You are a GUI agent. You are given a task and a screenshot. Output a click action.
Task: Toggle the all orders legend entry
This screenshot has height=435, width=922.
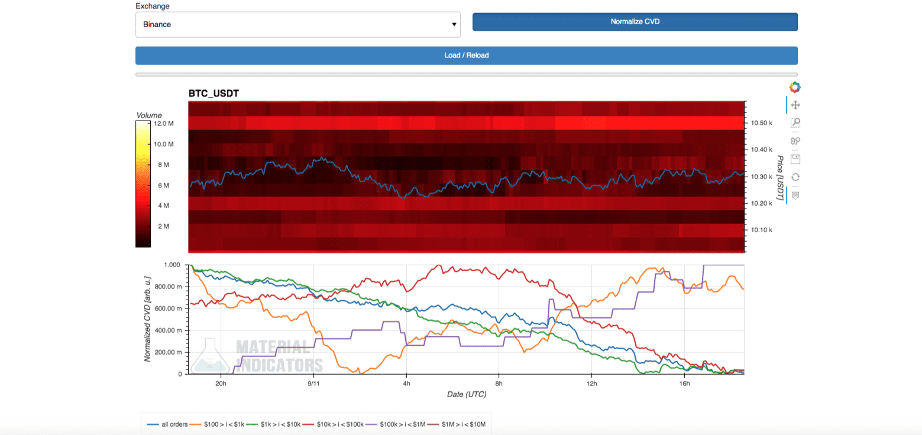[x=168, y=424]
